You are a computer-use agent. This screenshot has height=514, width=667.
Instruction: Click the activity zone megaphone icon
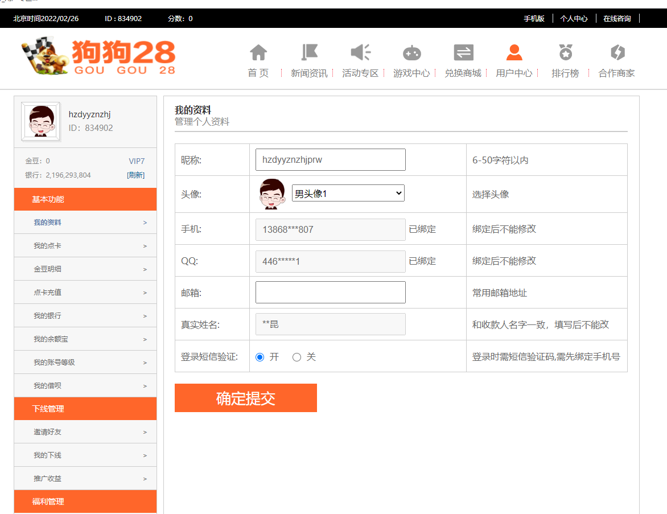coord(360,53)
